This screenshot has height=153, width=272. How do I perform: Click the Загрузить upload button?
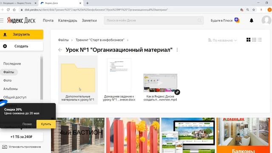[22, 34]
